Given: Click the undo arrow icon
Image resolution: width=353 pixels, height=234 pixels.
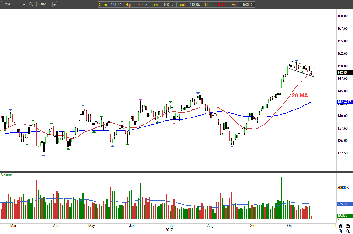Looking at the screenshot, I should click(x=348, y=226).
